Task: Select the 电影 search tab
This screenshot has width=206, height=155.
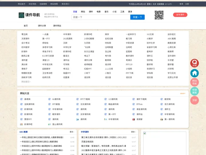Action: coord(99,11)
